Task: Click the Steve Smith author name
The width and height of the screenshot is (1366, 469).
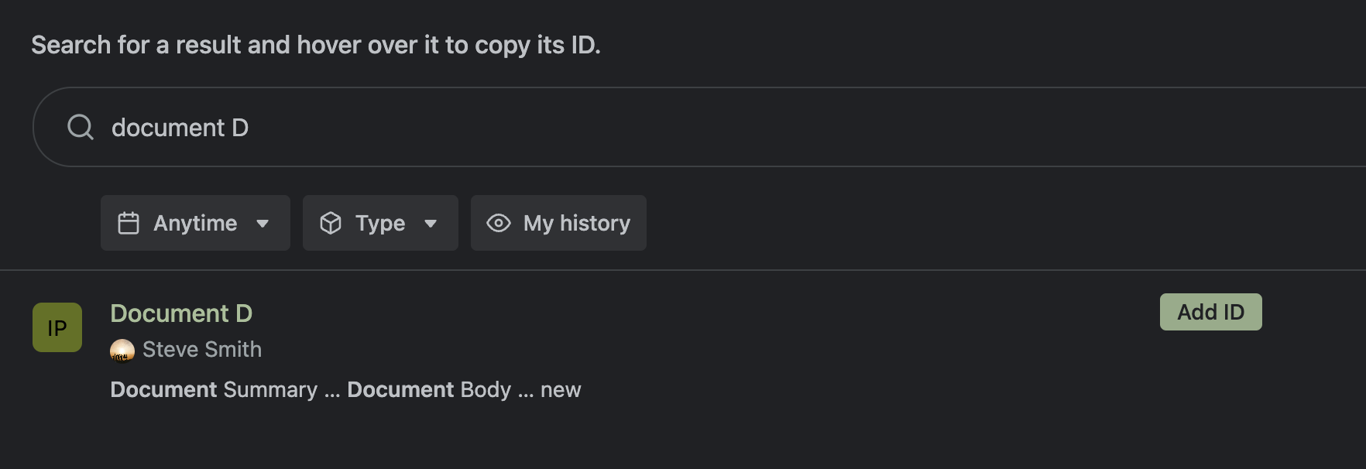Action: pos(202,350)
